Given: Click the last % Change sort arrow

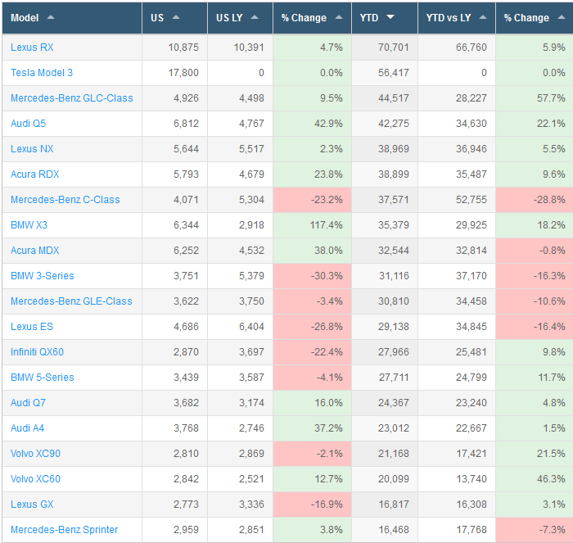Looking at the screenshot, I should [x=562, y=17].
